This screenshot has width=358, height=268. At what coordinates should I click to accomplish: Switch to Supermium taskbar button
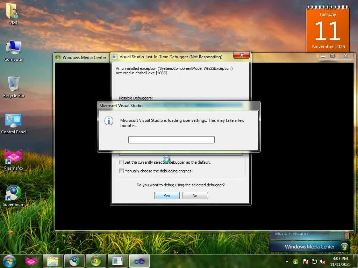[x=74, y=261]
